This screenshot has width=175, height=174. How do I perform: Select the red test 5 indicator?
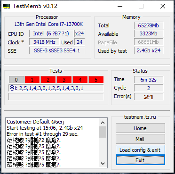point(96,80)
